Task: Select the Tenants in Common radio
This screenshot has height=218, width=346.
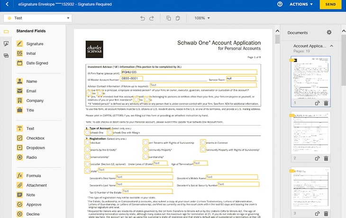Action: (203, 142)
